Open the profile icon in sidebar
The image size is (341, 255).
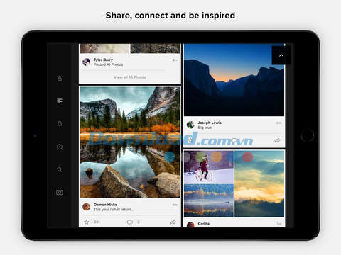click(60, 78)
